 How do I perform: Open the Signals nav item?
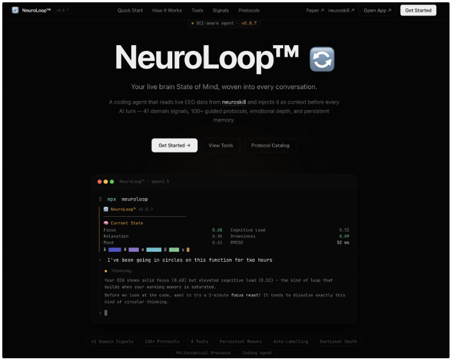point(220,10)
